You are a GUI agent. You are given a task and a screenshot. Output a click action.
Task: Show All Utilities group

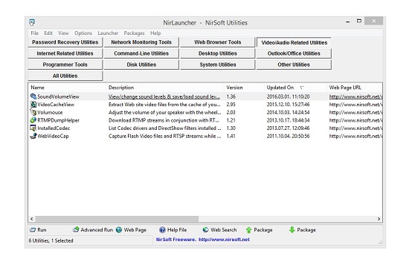coord(65,76)
